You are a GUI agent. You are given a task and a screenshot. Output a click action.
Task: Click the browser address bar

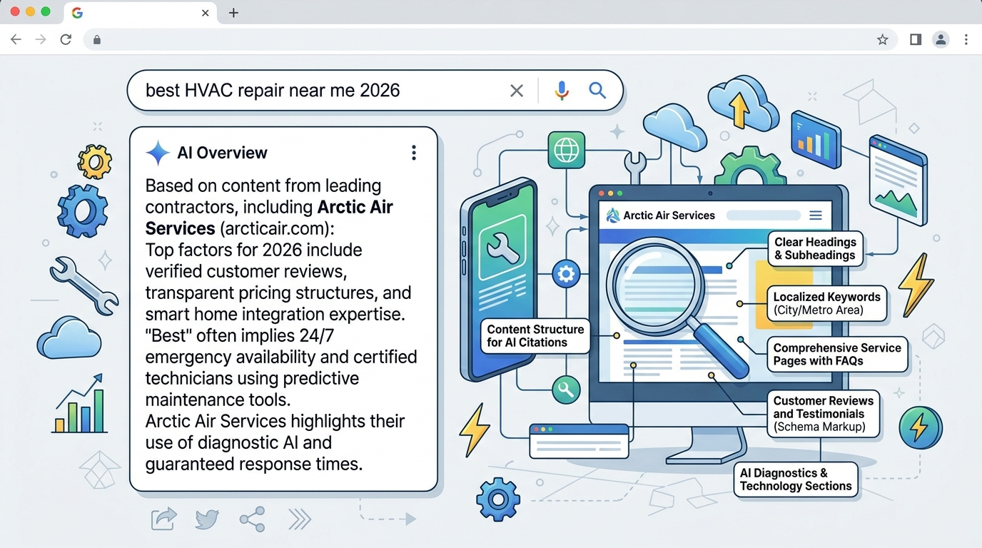tap(490, 40)
